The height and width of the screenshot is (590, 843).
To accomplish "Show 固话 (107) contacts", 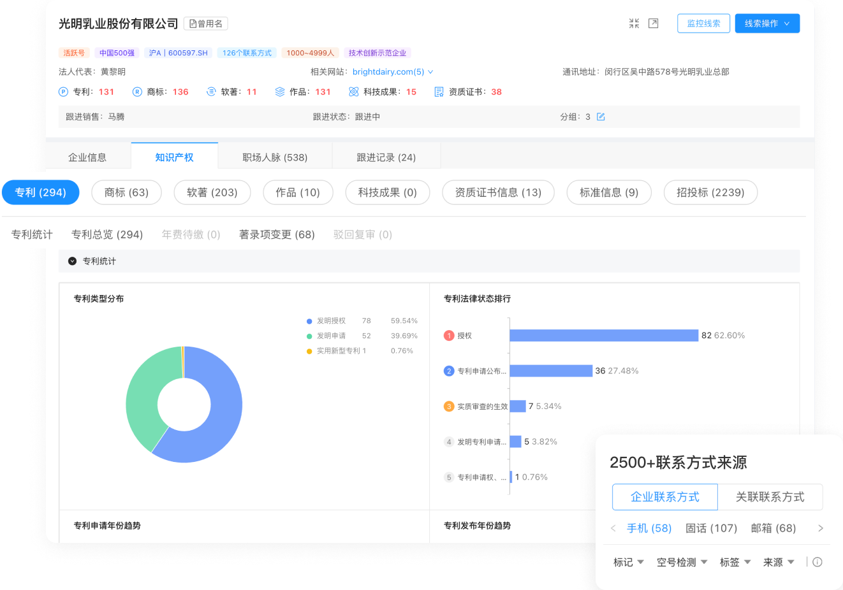I will click(711, 528).
